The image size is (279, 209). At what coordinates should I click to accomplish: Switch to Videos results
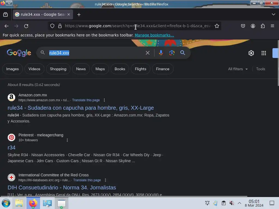[34, 69]
